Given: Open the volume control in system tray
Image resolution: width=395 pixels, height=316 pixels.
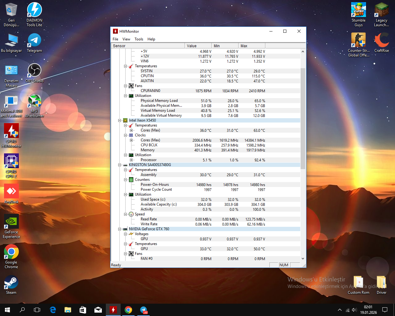Looking at the screenshot, I should pyautogui.click(x=354, y=310).
